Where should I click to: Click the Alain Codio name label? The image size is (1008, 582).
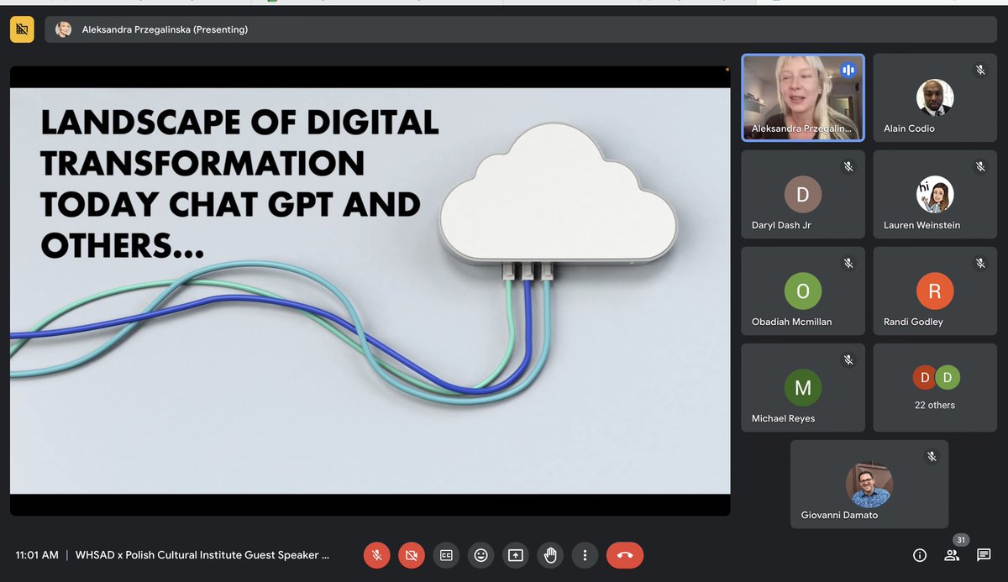(x=909, y=128)
